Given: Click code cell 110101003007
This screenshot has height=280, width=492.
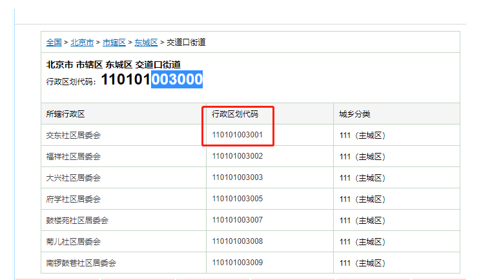Looking at the screenshot, I should pyautogui.click(x=237, y=220).
